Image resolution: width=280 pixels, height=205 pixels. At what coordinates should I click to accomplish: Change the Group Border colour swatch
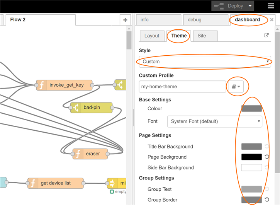[x=251, y=200]
